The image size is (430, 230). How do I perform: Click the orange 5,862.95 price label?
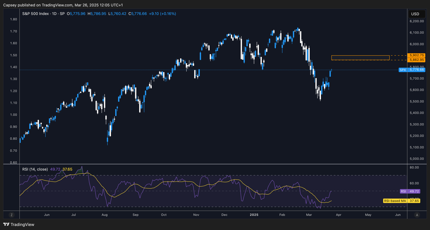[x=417, y=60]
